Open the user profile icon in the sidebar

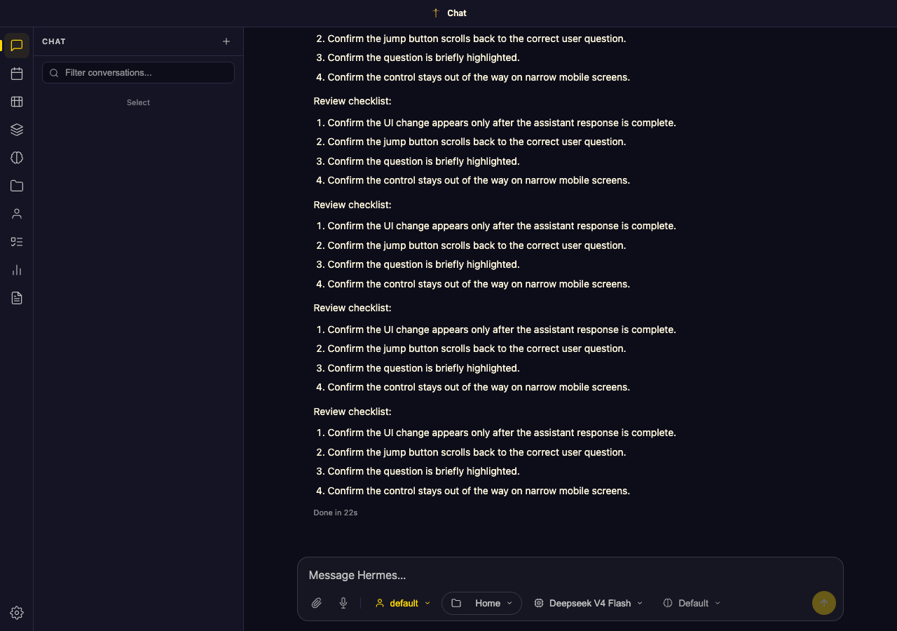click(x=17, y=214)
